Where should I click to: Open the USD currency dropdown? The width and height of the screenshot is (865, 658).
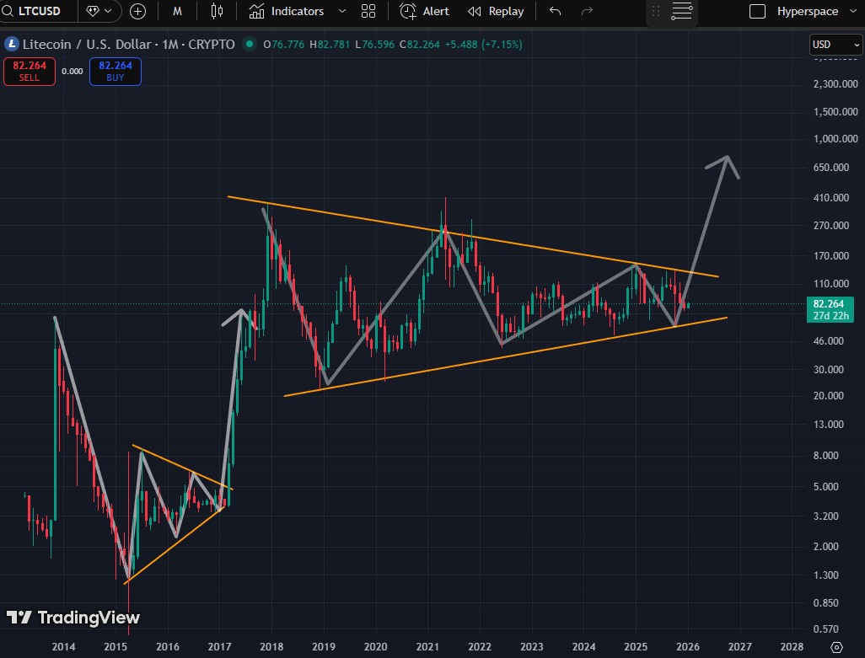(x=835, y=44)
